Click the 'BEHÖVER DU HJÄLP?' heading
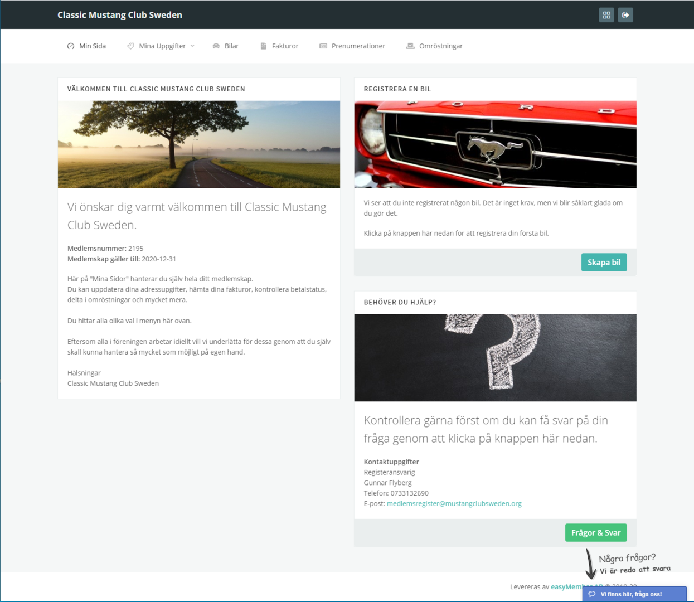 point(400,303)
